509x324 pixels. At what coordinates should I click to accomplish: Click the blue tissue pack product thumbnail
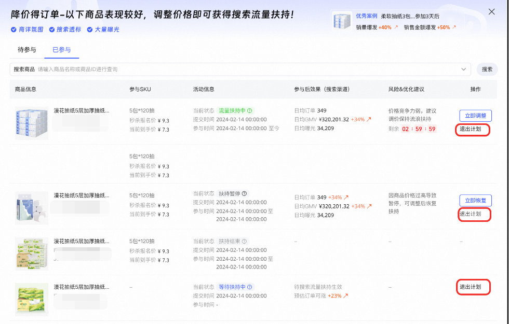tap(32, 123)
